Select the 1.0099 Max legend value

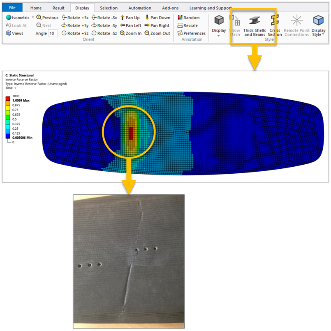pos(21,101)
